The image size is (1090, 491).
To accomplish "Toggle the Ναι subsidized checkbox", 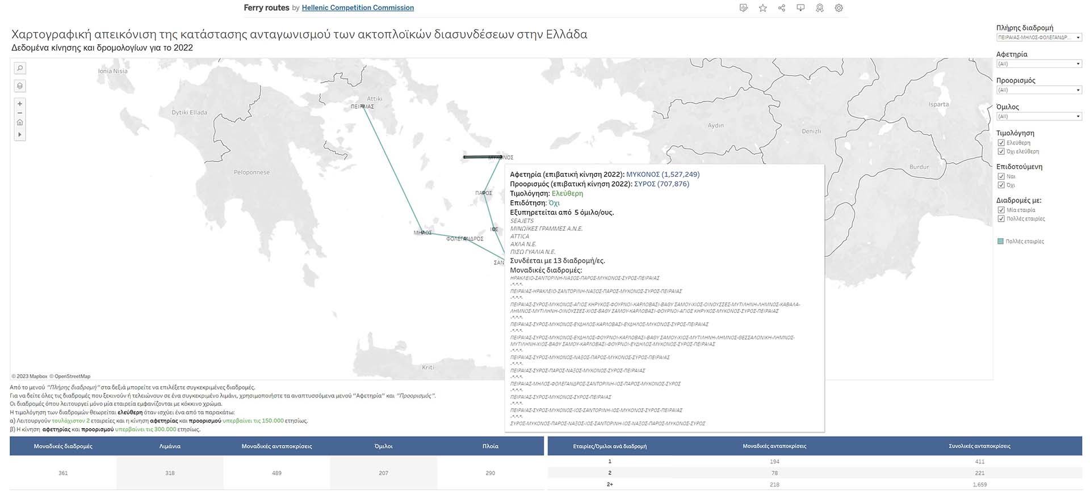I will tap(1001, 176).
